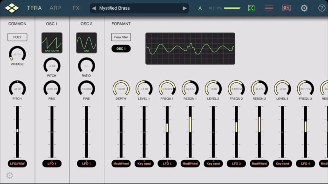Open Key rand source under LEVEL 3
This screenshot has width=328, height=184.
pyautogui.click(x=282, y=164)
